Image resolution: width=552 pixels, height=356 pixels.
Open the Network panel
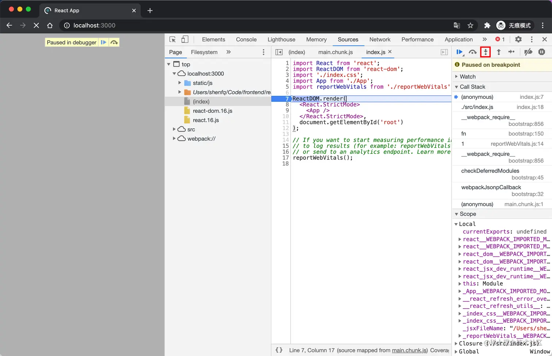click(380, 39)
